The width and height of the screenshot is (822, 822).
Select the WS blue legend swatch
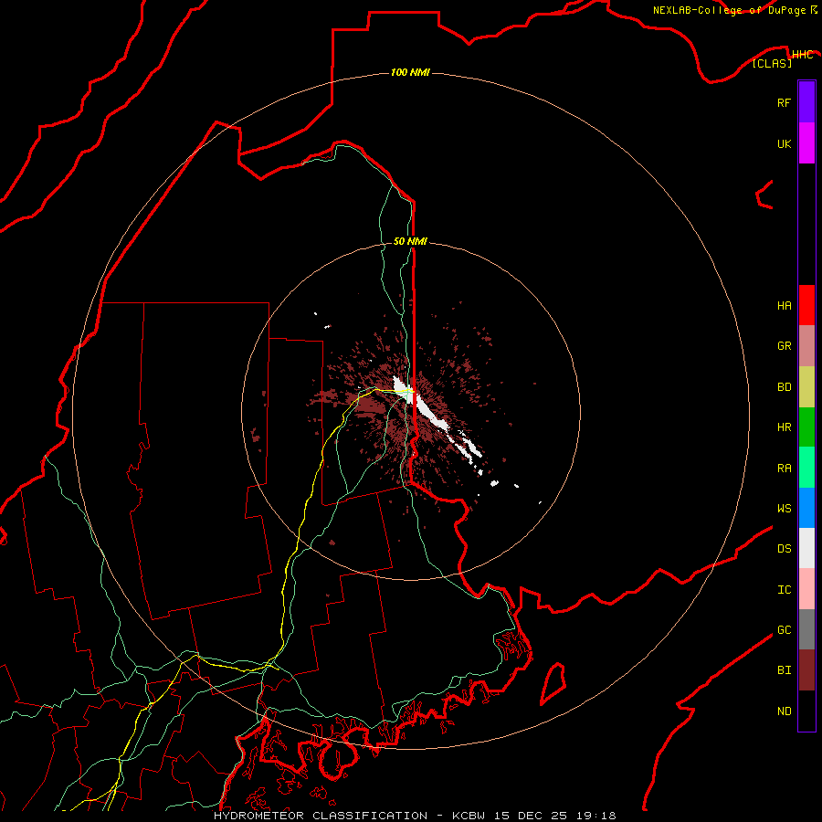[x=806, y=508]
